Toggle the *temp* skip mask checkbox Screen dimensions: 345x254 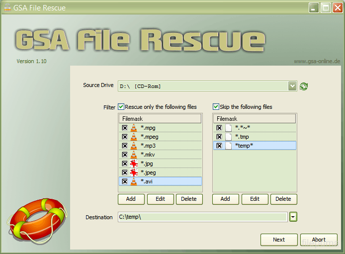219,146
